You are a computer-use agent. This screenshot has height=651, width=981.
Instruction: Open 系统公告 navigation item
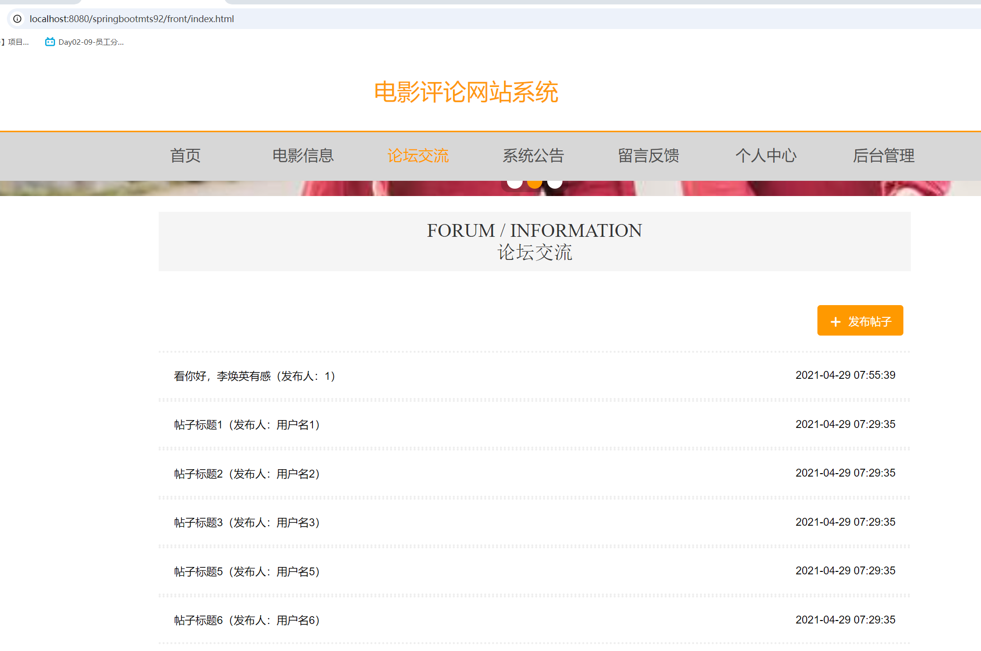[x=533, y=156]
